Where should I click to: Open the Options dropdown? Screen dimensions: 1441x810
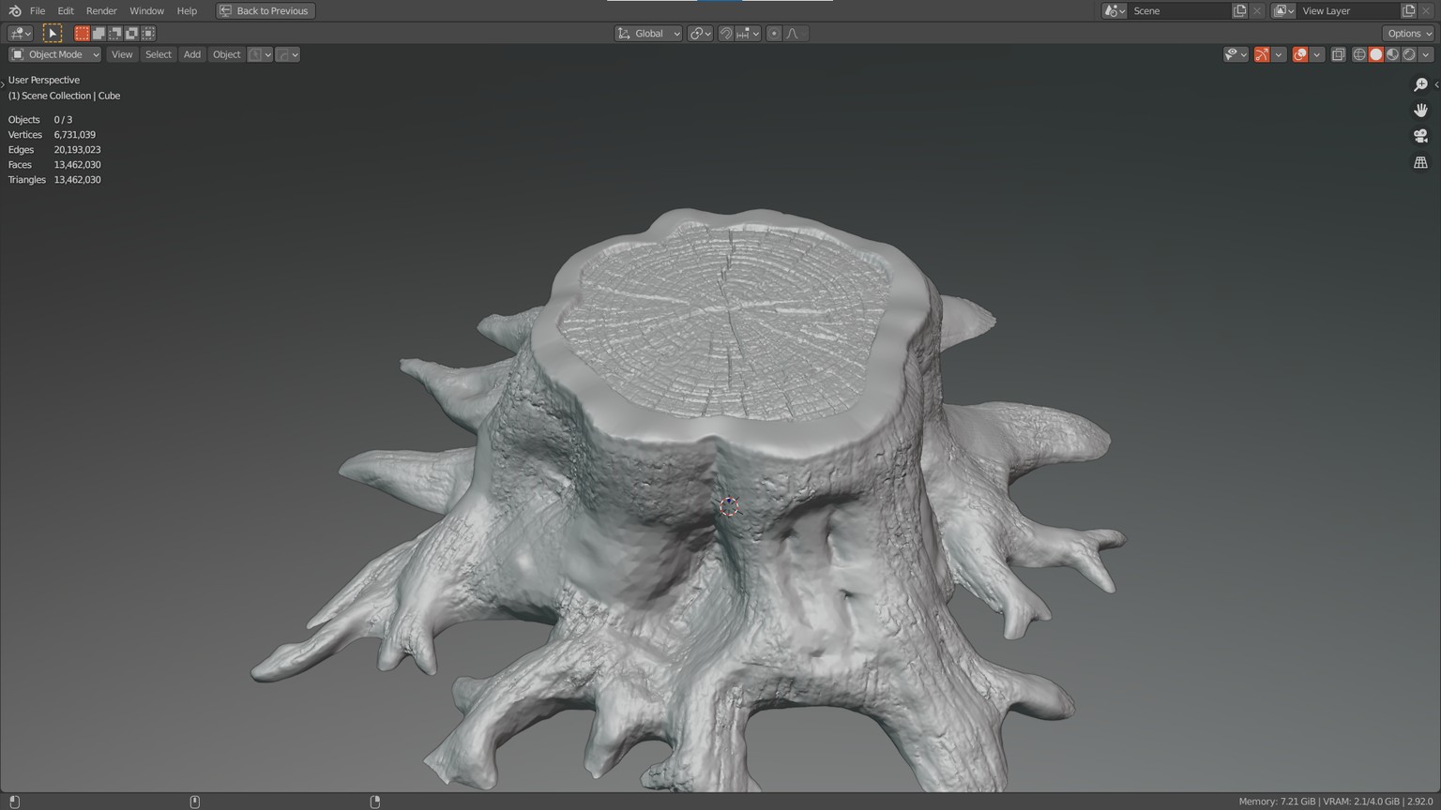(1409, 33)
